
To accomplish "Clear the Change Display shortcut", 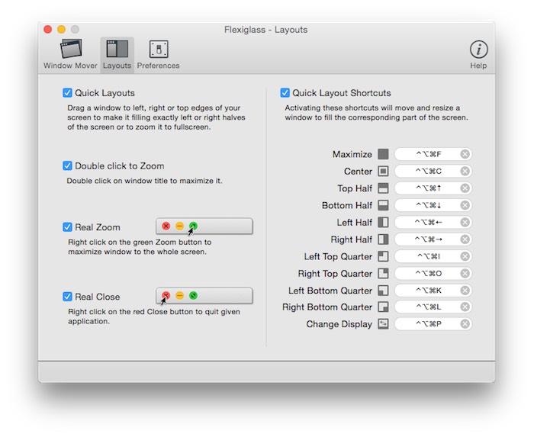I will click(x=465, y=323).
